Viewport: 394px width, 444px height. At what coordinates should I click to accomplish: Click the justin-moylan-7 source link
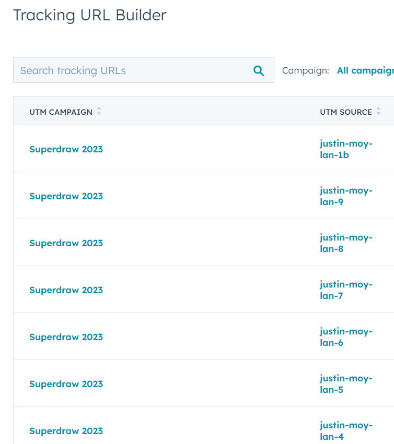click(345, 290)
